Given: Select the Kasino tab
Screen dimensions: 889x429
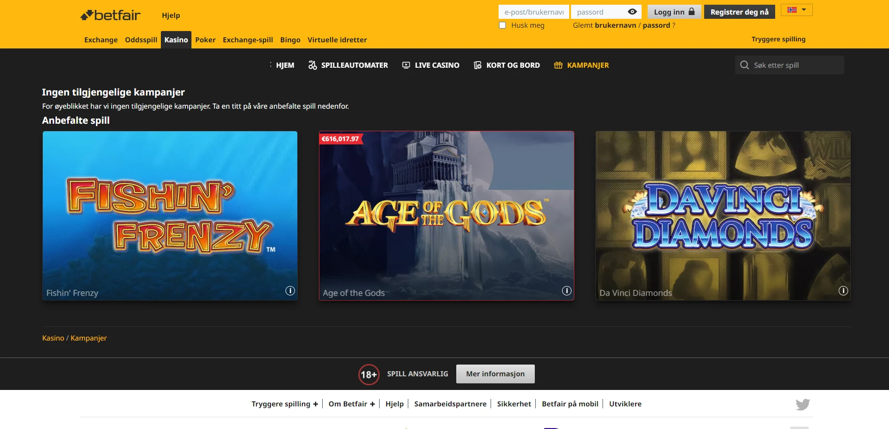Looking at the screenshot, I should (176, 40).
